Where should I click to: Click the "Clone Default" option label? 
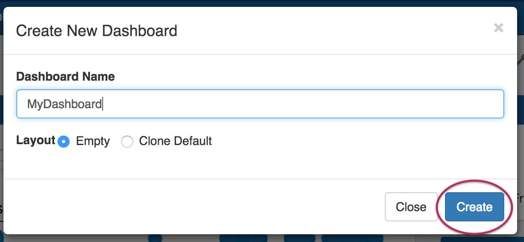[x=175, y=141]
